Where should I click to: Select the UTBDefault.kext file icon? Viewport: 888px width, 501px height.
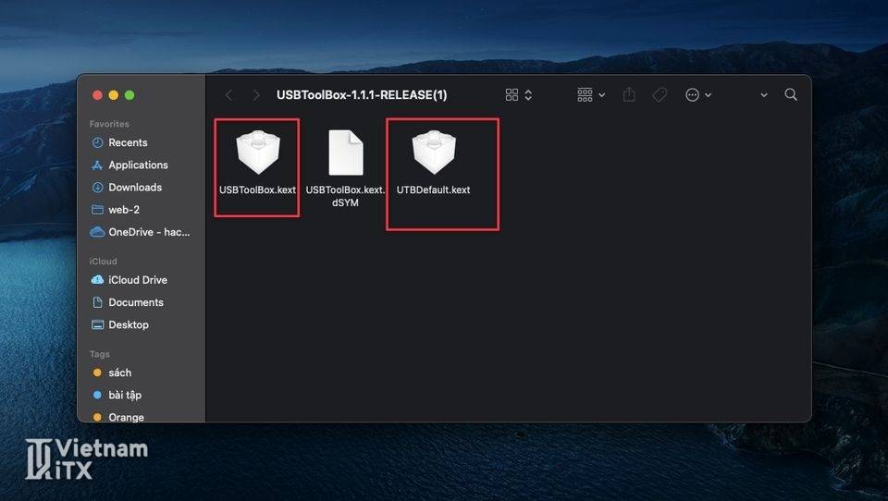(x=433, y=153)
